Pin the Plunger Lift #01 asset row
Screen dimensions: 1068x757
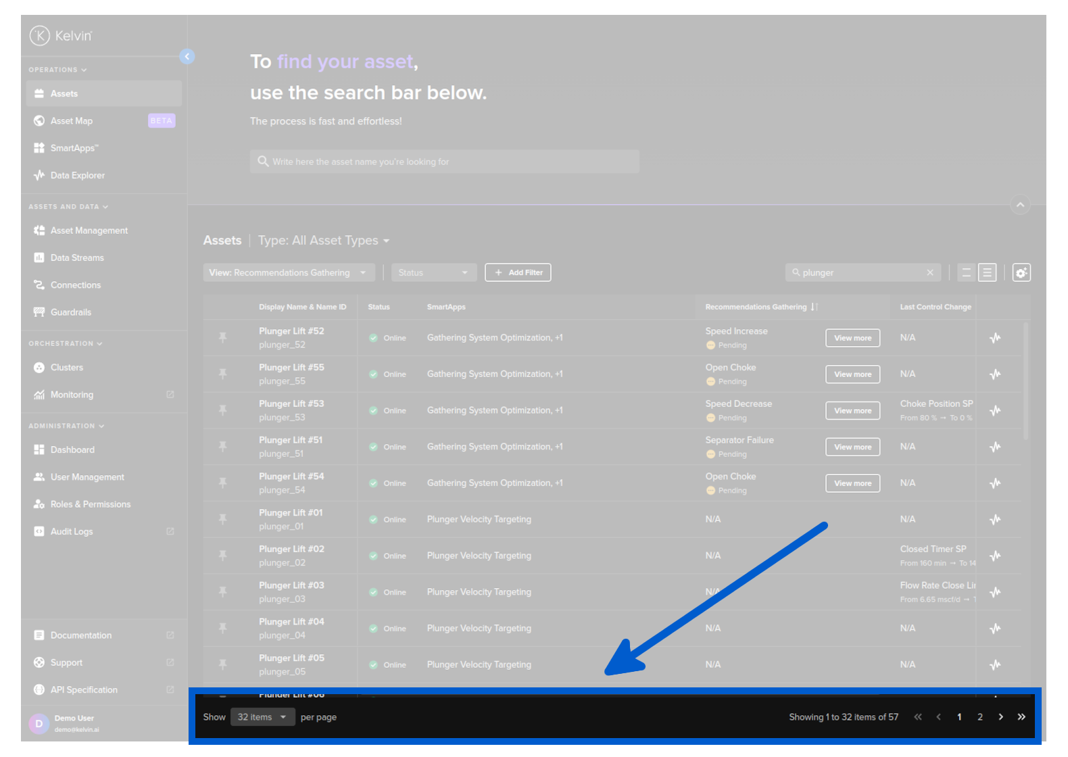click(222, 519)
